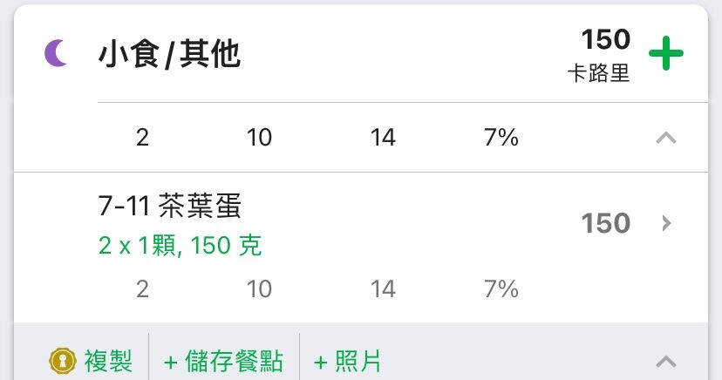Click the 150 卡路里 meal total

(x=598, y=55)
